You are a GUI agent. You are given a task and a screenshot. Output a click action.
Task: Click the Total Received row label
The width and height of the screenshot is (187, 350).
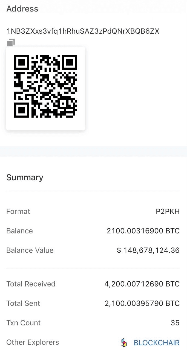pos(31,284)
